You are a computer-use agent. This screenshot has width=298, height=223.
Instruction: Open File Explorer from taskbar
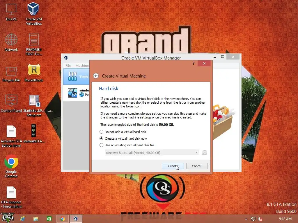(x=36, y=219)
